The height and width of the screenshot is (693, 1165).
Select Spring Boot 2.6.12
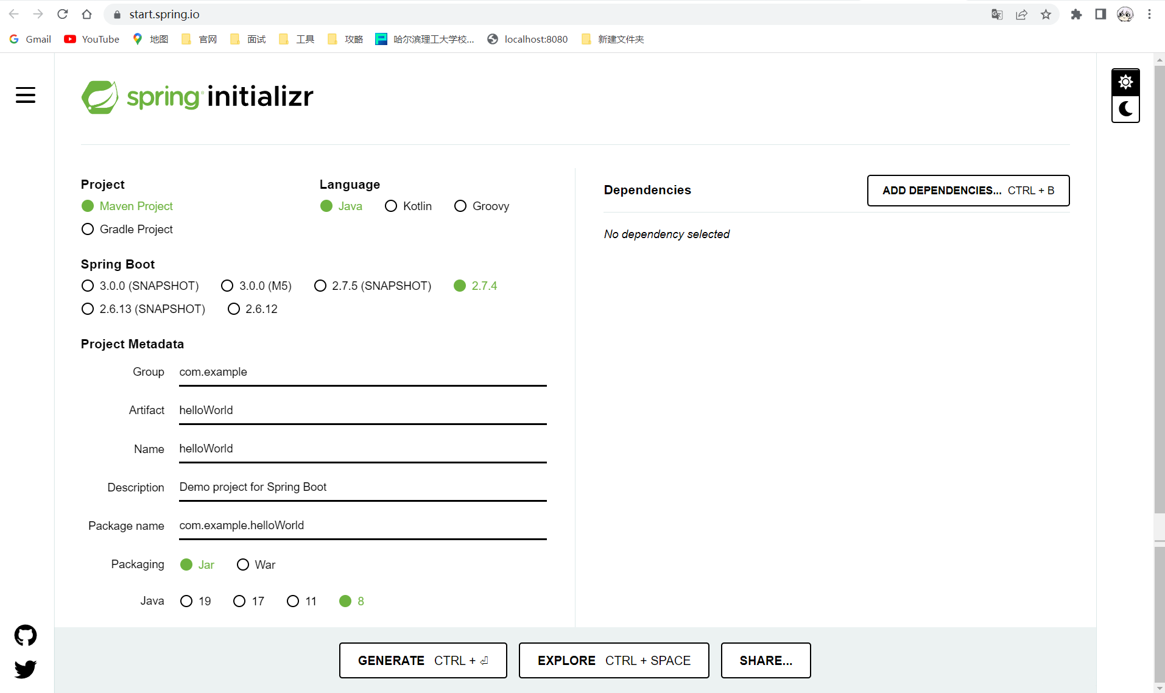[x=253, y=309]
